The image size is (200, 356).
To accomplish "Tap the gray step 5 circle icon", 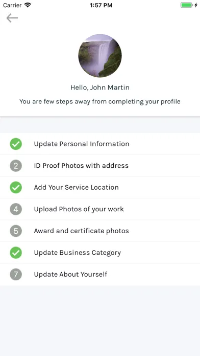I will point(16,231).
